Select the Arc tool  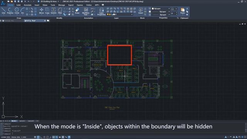(22, 11)
